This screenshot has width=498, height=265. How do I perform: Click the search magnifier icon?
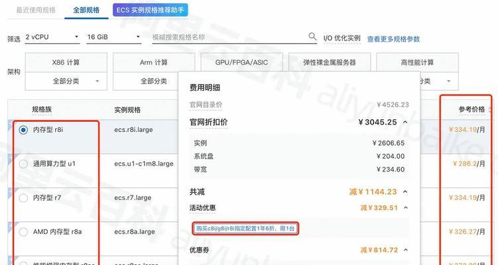pyautogui.click(x=312, y=36)
